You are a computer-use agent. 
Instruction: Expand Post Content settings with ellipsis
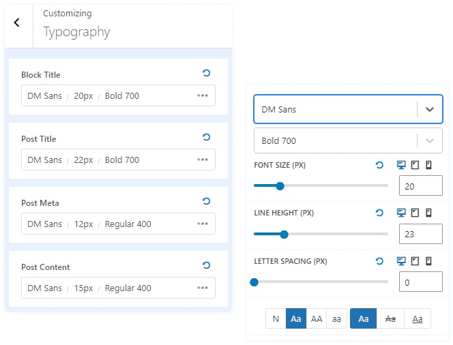tap(203, 288)
